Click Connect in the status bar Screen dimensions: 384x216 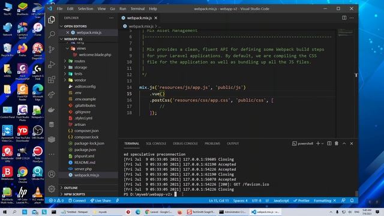[77, 200]
